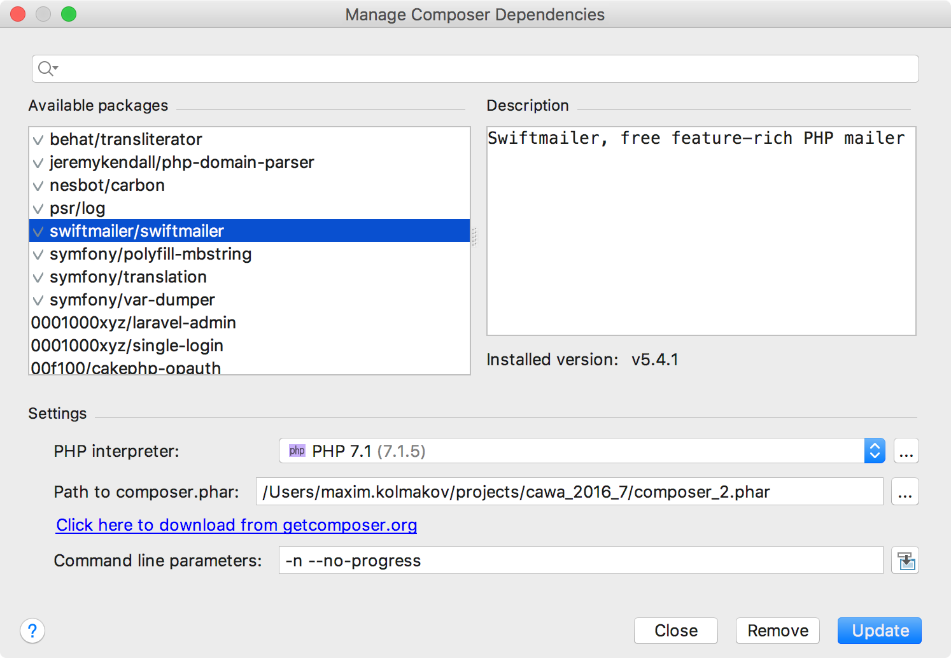Click the Swiftmailer description text
This screenshot has width=951, height=658.
click(x=696, y=138)
